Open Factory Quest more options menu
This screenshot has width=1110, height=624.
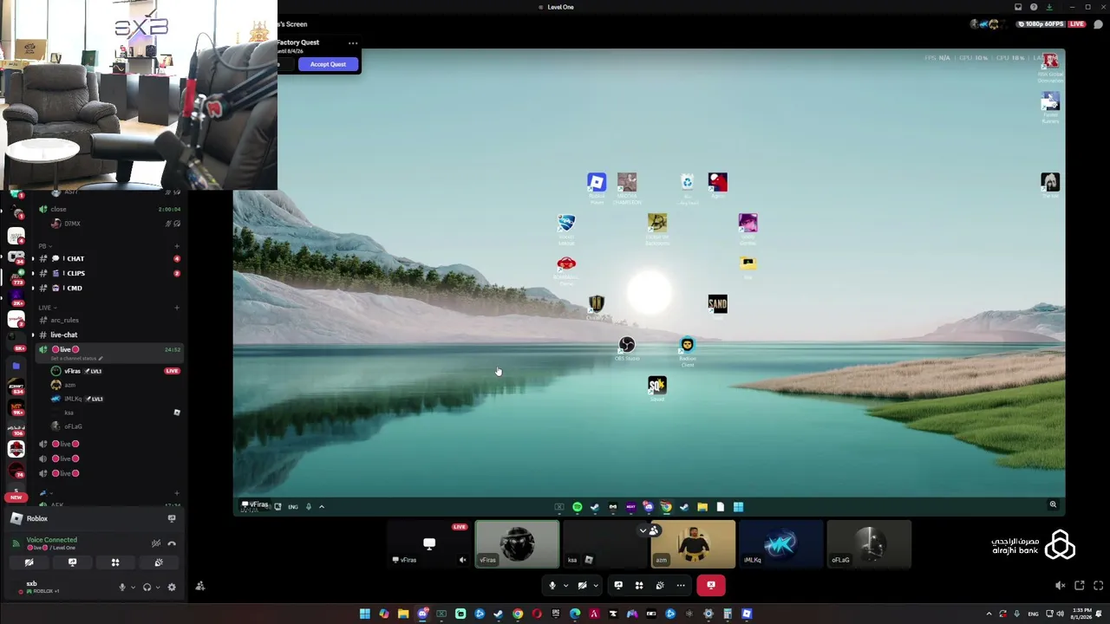pos(352,42)
